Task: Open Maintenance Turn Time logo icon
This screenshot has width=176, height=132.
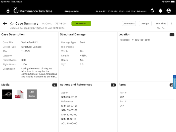Action: click(x=16, y=10)
